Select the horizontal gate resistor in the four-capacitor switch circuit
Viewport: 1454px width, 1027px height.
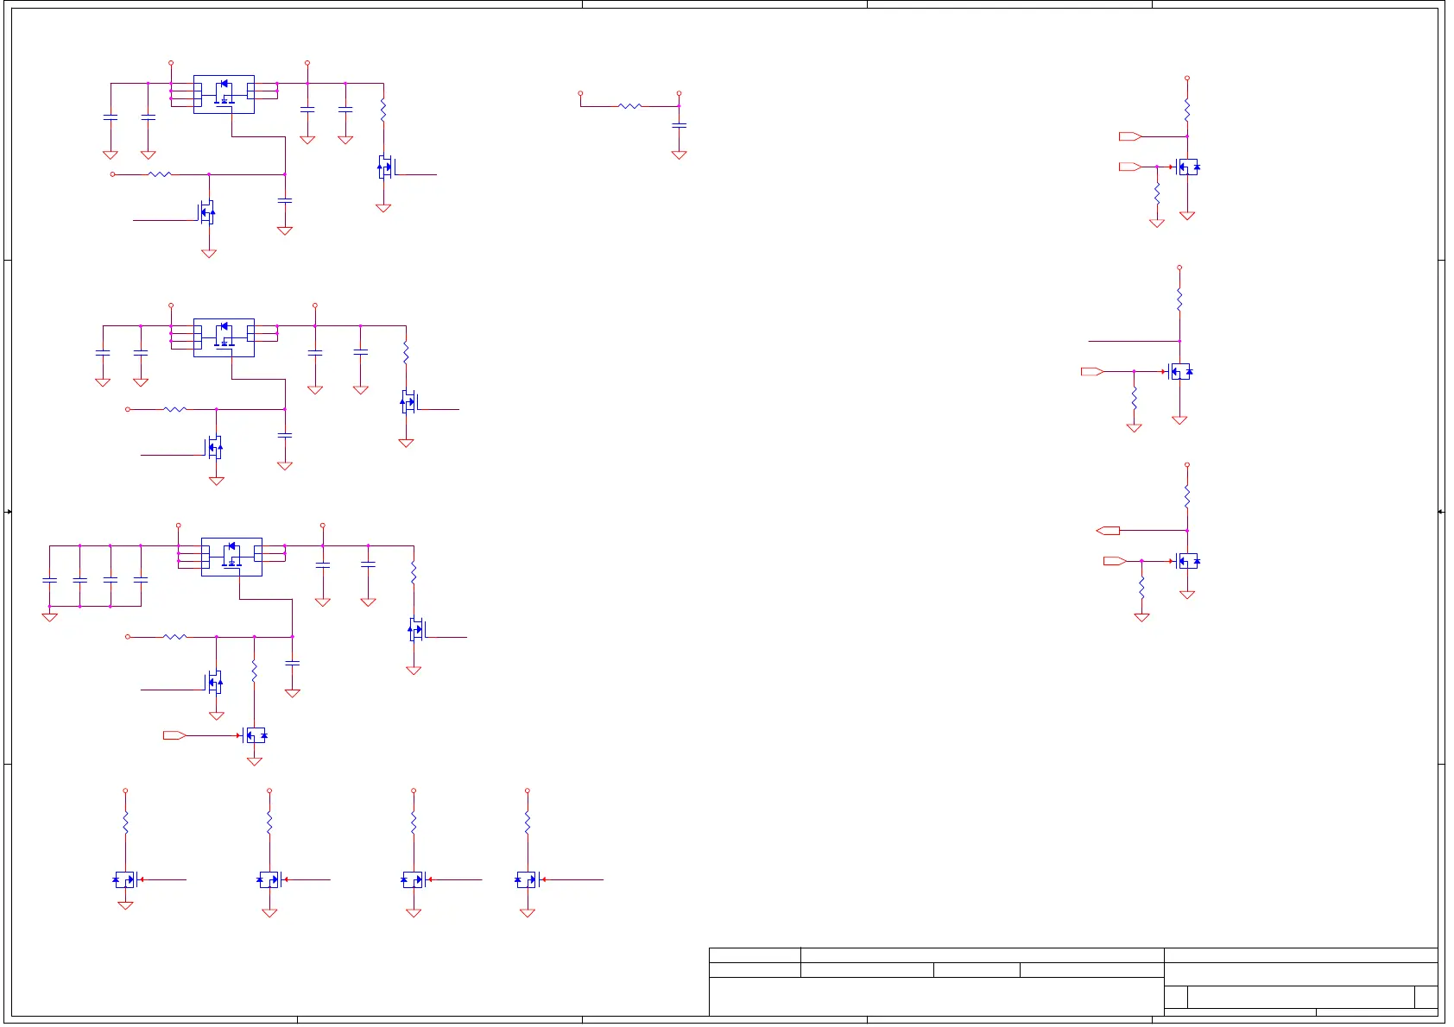click(174, 637)
